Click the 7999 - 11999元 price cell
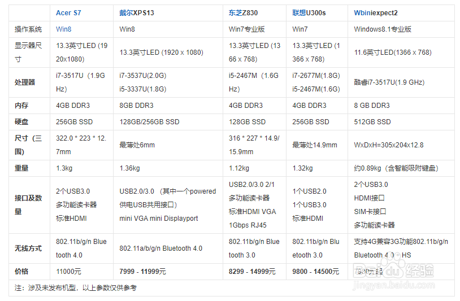This screenshot has width=460, height=301. [142, 272]
